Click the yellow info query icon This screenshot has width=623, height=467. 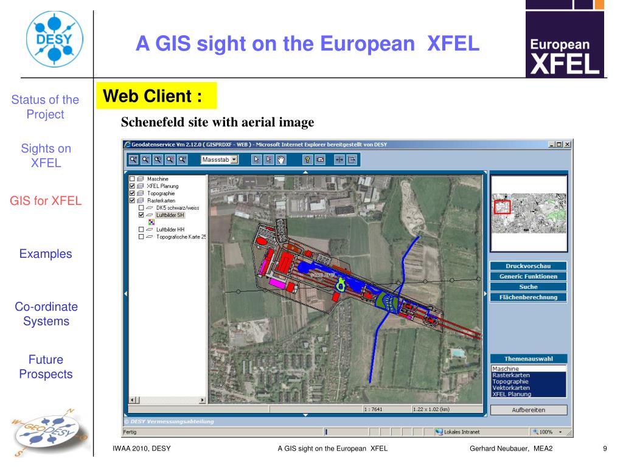tap(308, 160)
